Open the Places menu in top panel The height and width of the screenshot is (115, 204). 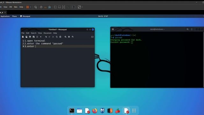[14, 16]
